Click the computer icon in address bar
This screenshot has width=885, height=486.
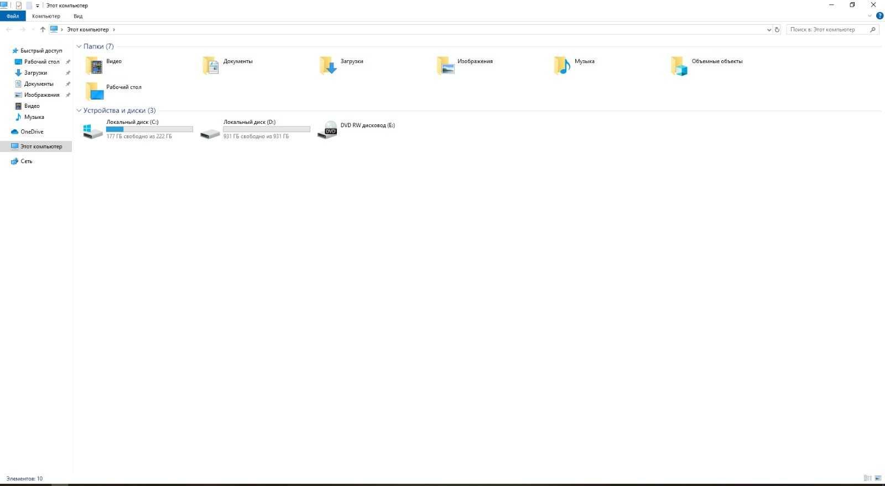click(54, 29)
